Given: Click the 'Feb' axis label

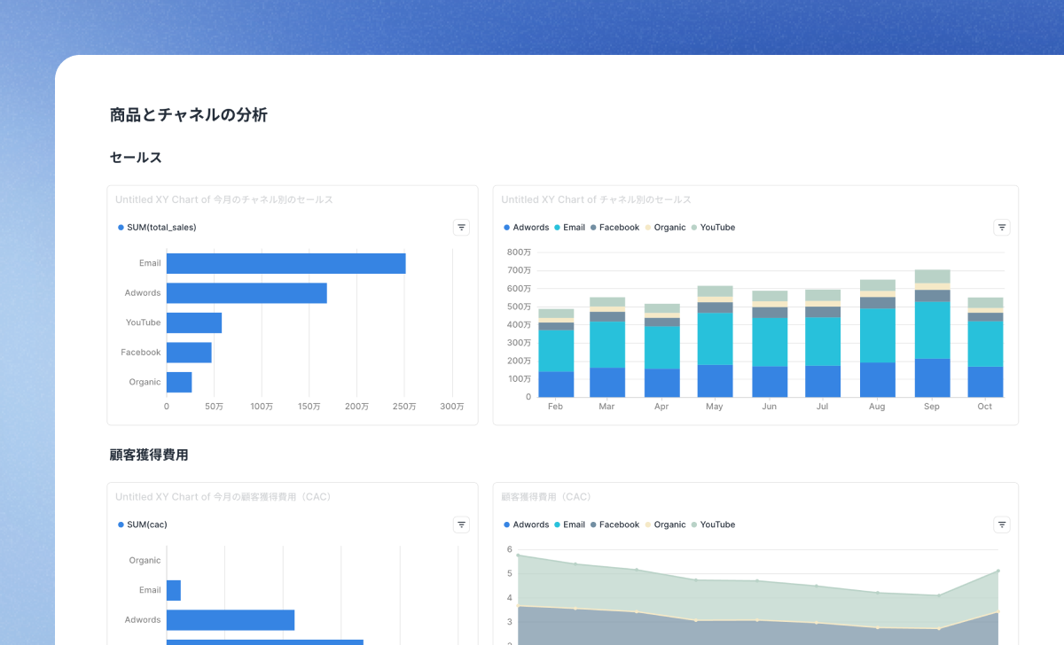Looking at the screenshot, I should click(x=556, y=407).
